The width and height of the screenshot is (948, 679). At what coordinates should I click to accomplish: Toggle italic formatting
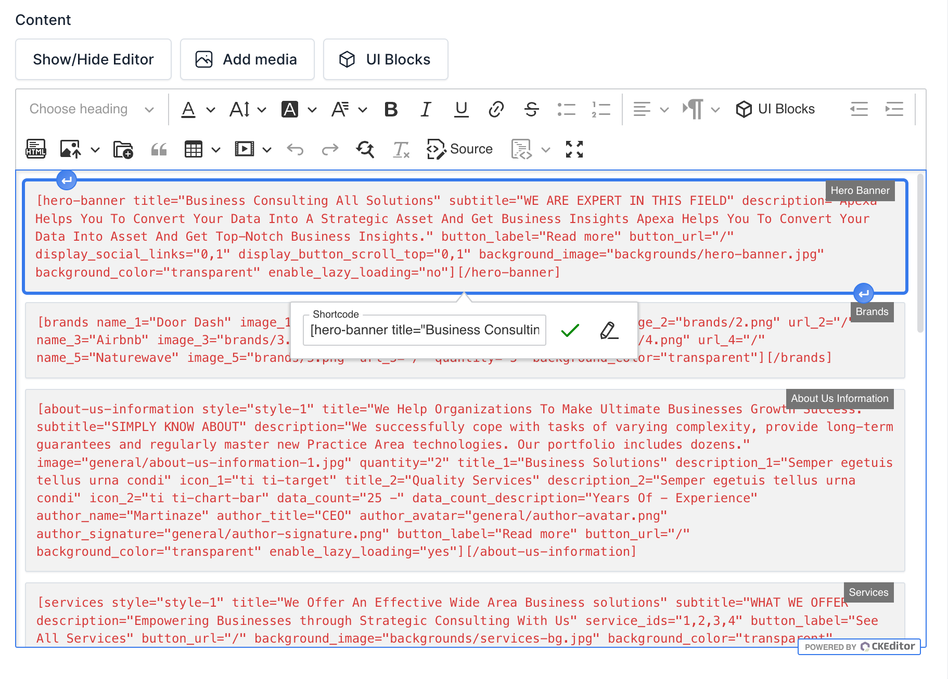click(x=426, y=109)
